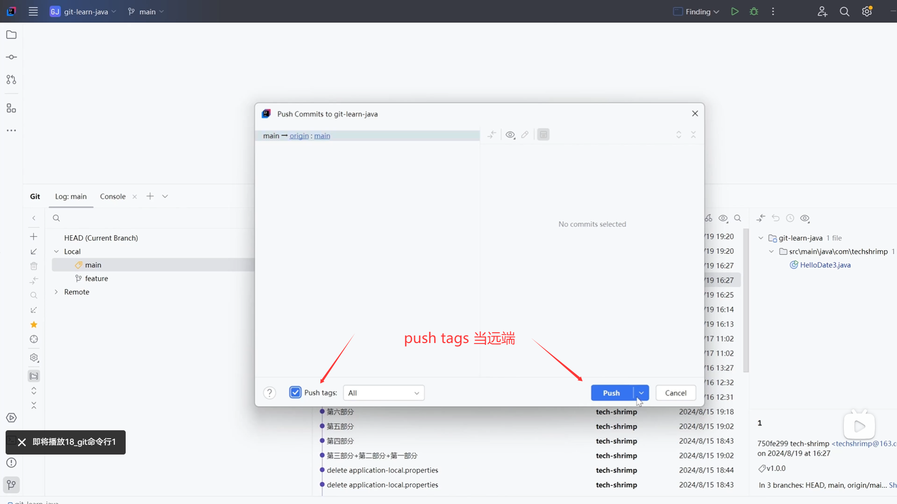Open Pull Requests tool window icon

(11, 80)
